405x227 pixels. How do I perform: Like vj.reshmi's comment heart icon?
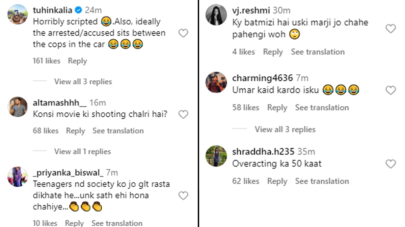coord(390,29)
